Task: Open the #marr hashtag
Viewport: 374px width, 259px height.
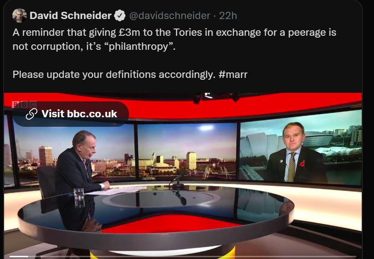Action: coord(233,75)
